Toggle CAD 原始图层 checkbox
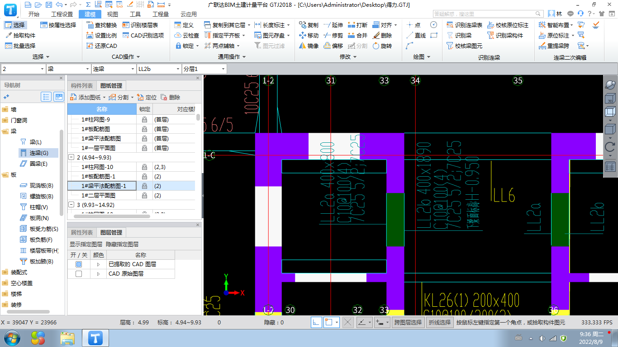The width and height of the screenshot is (618, 347). (x=79, y=274)
